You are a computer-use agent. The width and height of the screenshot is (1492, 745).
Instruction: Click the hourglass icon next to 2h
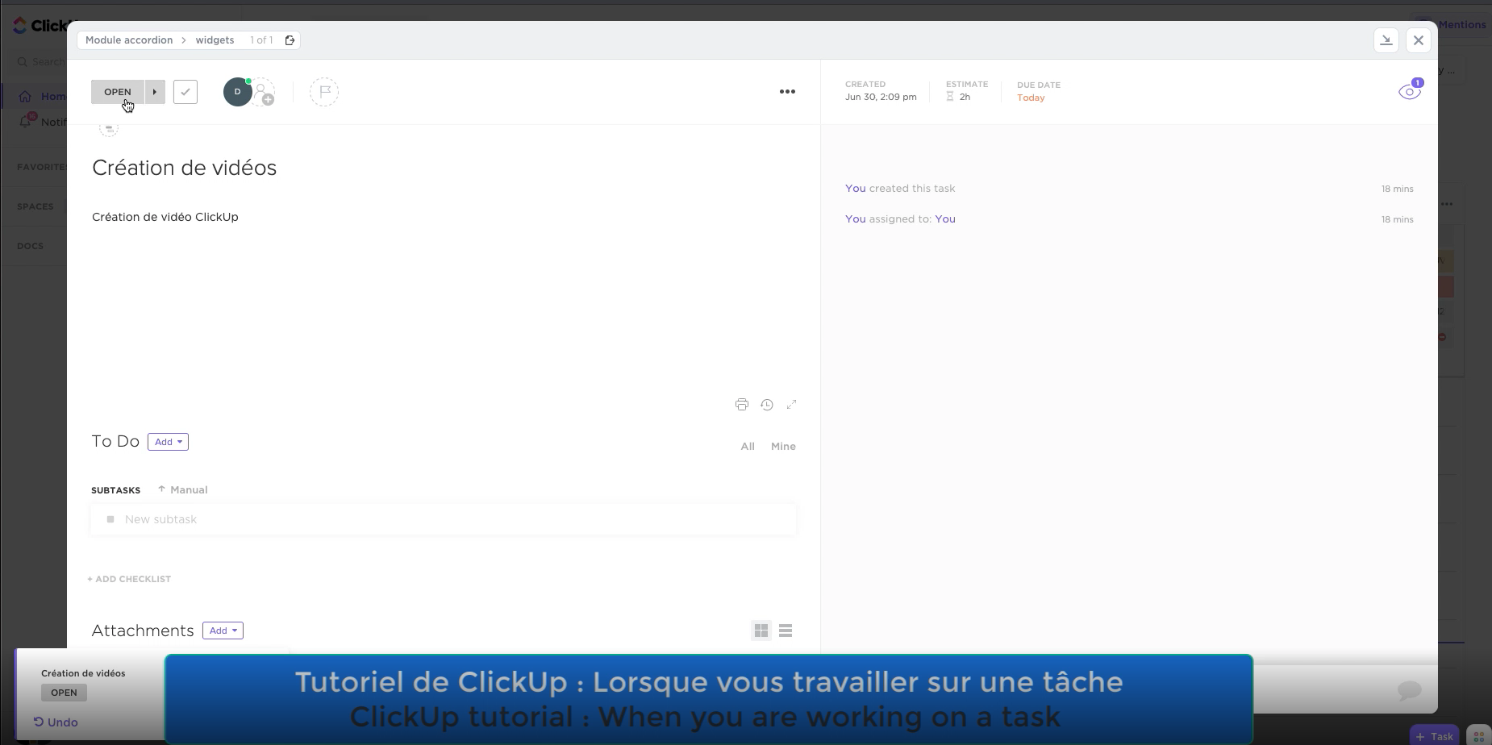point(950,97)
